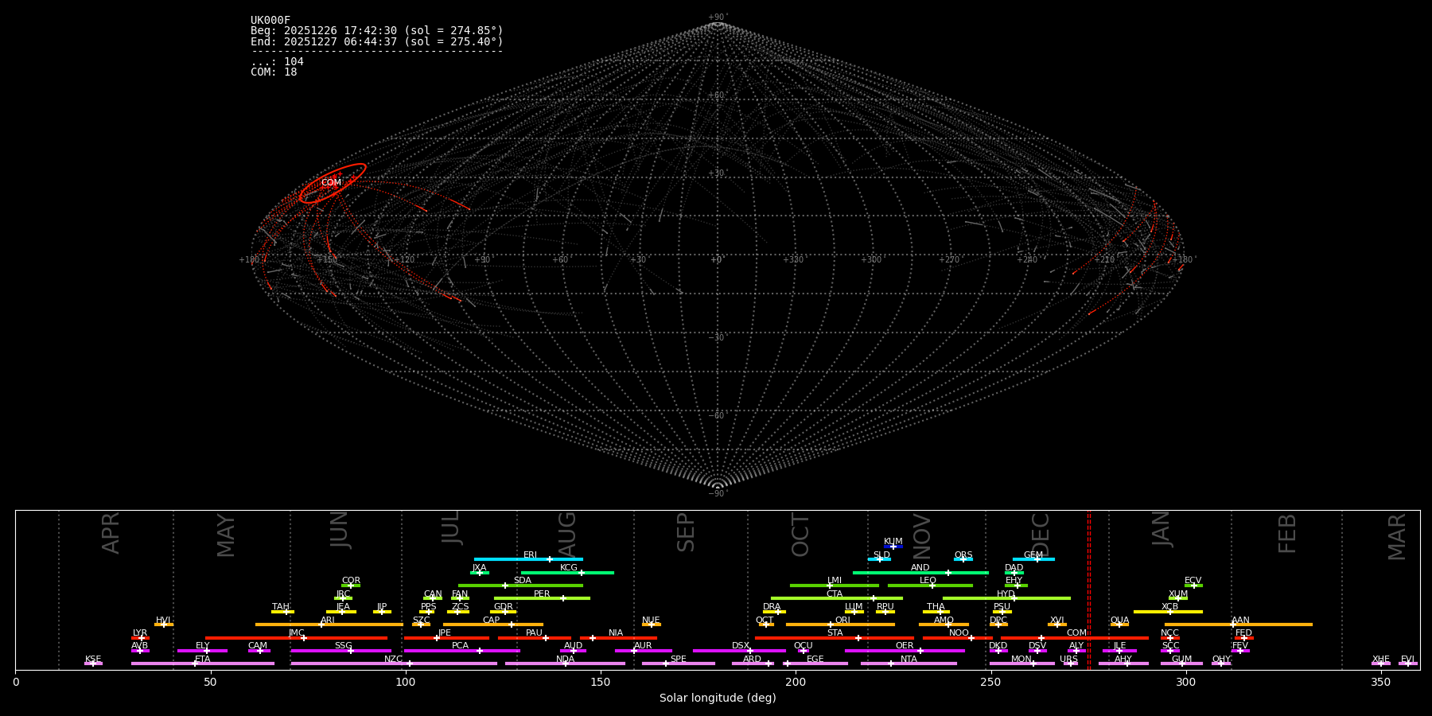Click the 200 tick on the solar longitude axis
Viewport: 1432px width, 716px height.
(796, 683)
